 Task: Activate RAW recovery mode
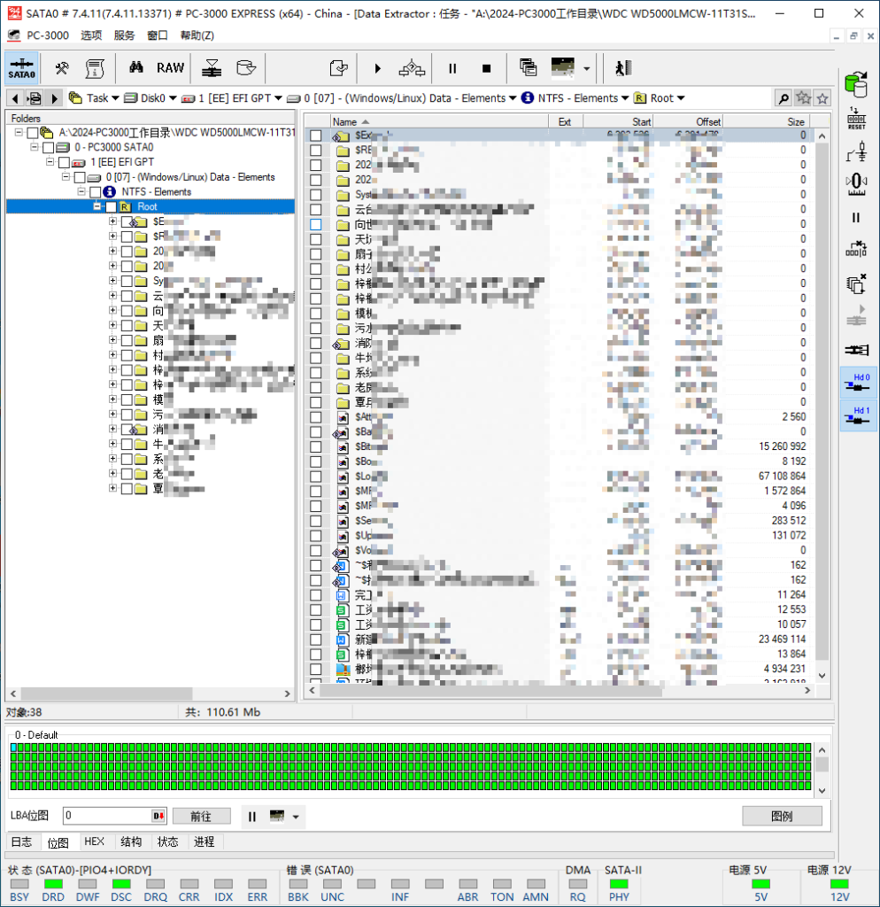[x=170, y=67]
